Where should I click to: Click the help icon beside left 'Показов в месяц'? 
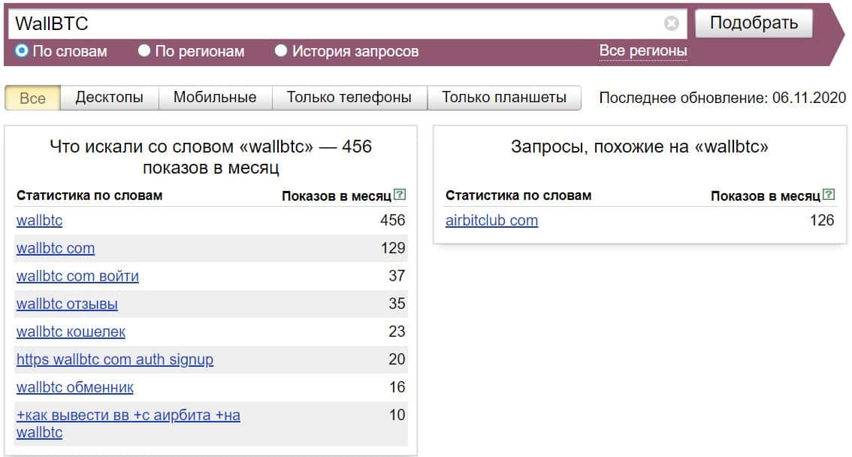point(400,195)
